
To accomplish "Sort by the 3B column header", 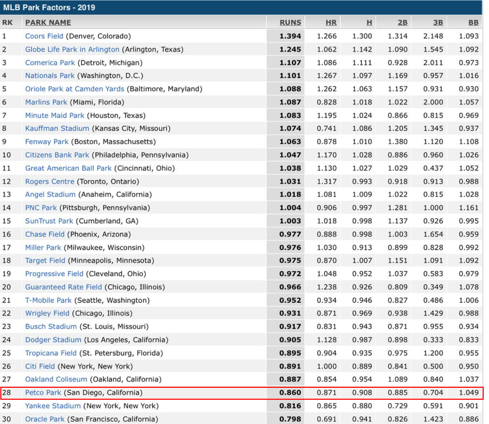I will [438, 23].
